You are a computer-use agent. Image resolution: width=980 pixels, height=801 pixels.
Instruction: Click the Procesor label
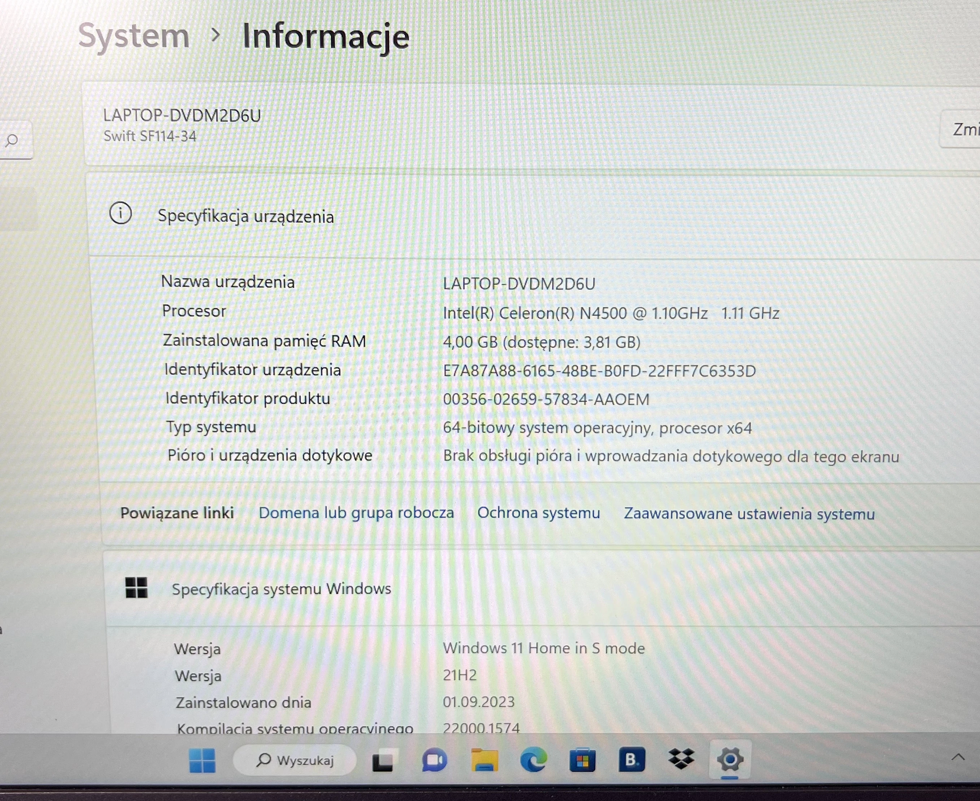click(194, 310)
